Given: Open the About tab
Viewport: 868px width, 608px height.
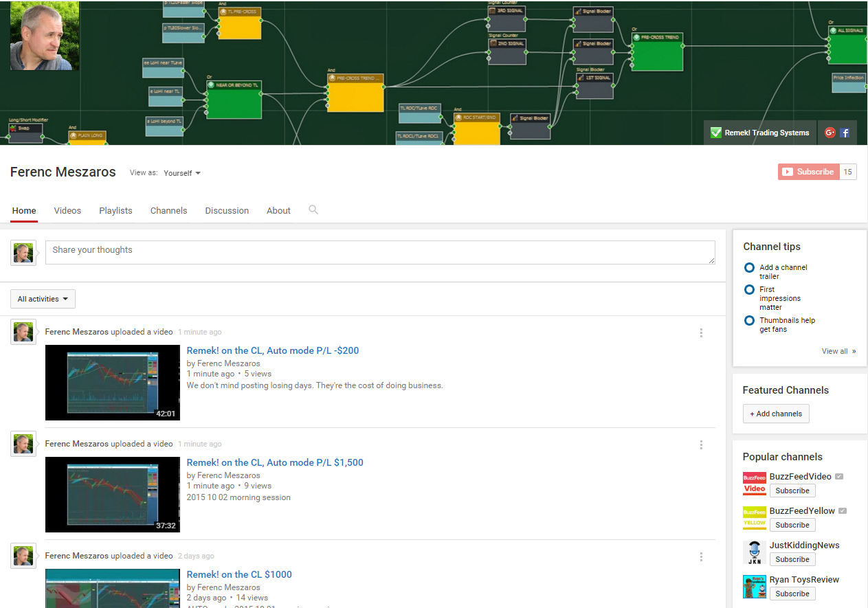Looking at the screenshot, I should click(x=278, y=211).
